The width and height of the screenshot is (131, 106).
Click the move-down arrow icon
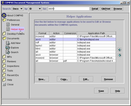(120, 55)
